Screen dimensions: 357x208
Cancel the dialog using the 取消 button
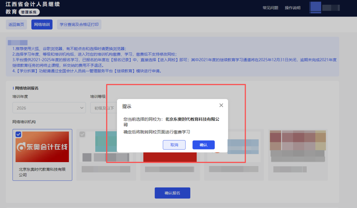point(174,145)
